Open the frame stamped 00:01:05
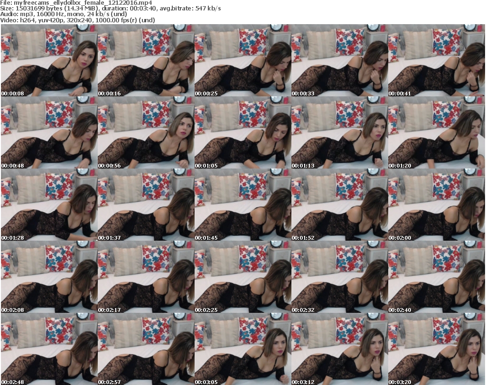 pyautogui.click(x=243, y=132)
